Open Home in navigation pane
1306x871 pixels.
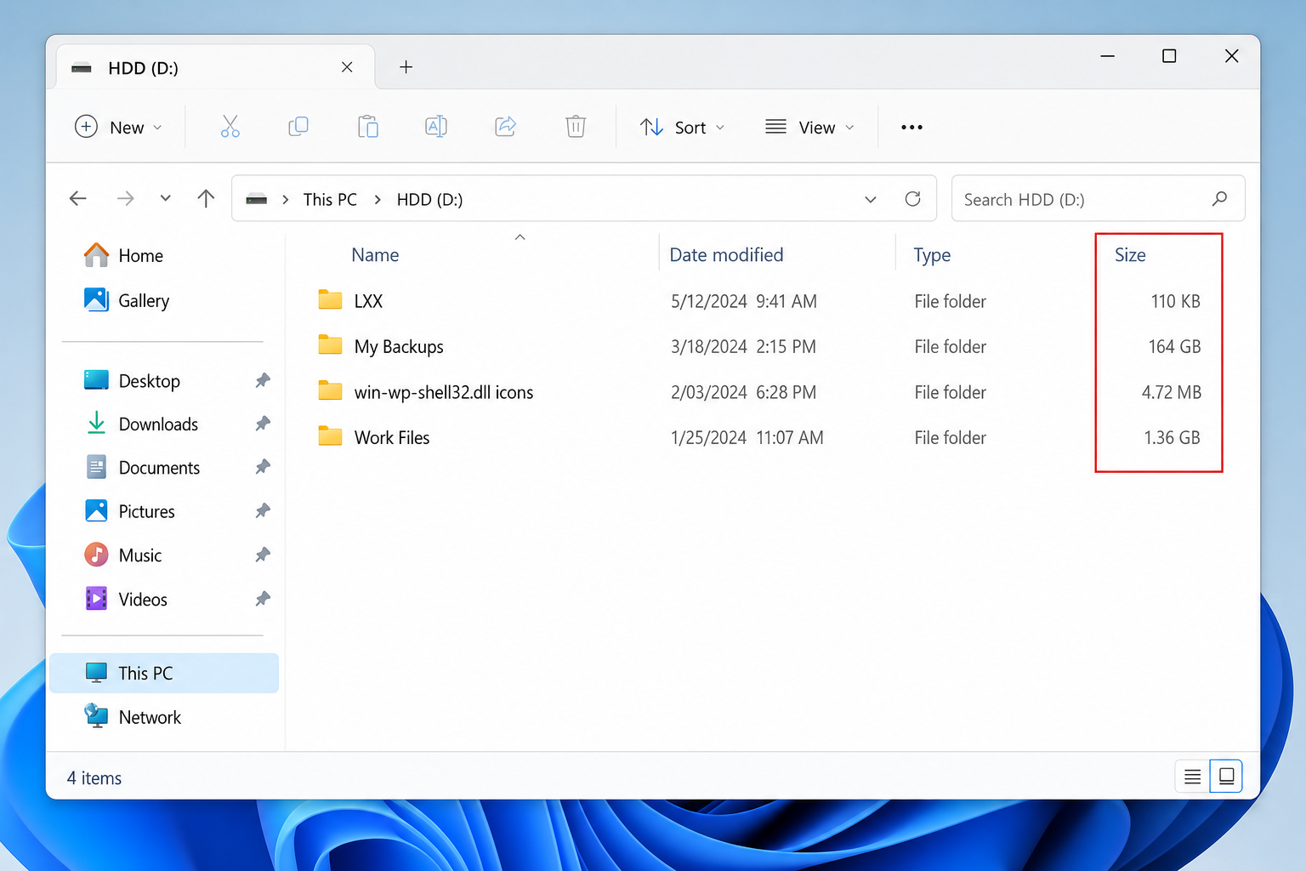point(123,255)
